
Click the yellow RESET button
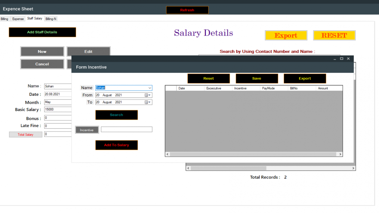coord(334,35)
